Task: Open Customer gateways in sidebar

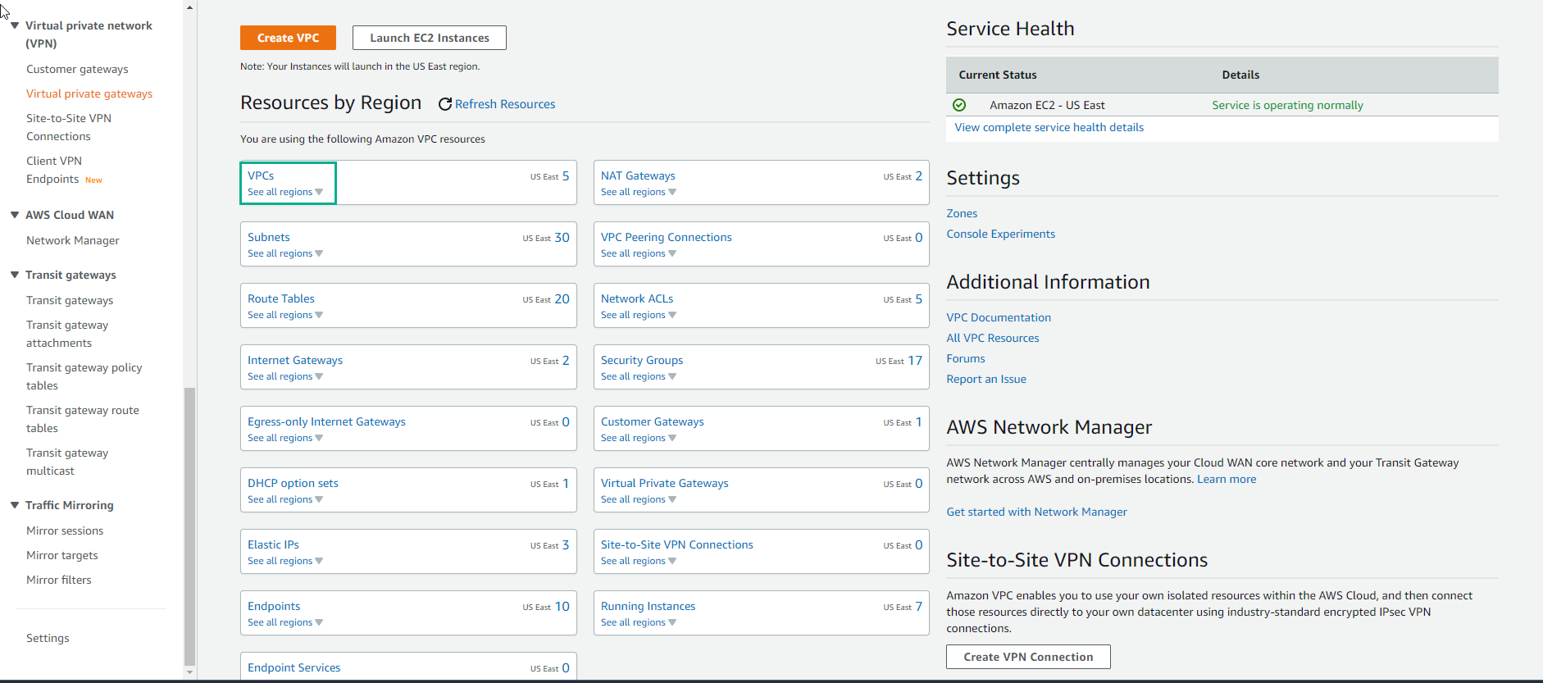Action: 77,69
